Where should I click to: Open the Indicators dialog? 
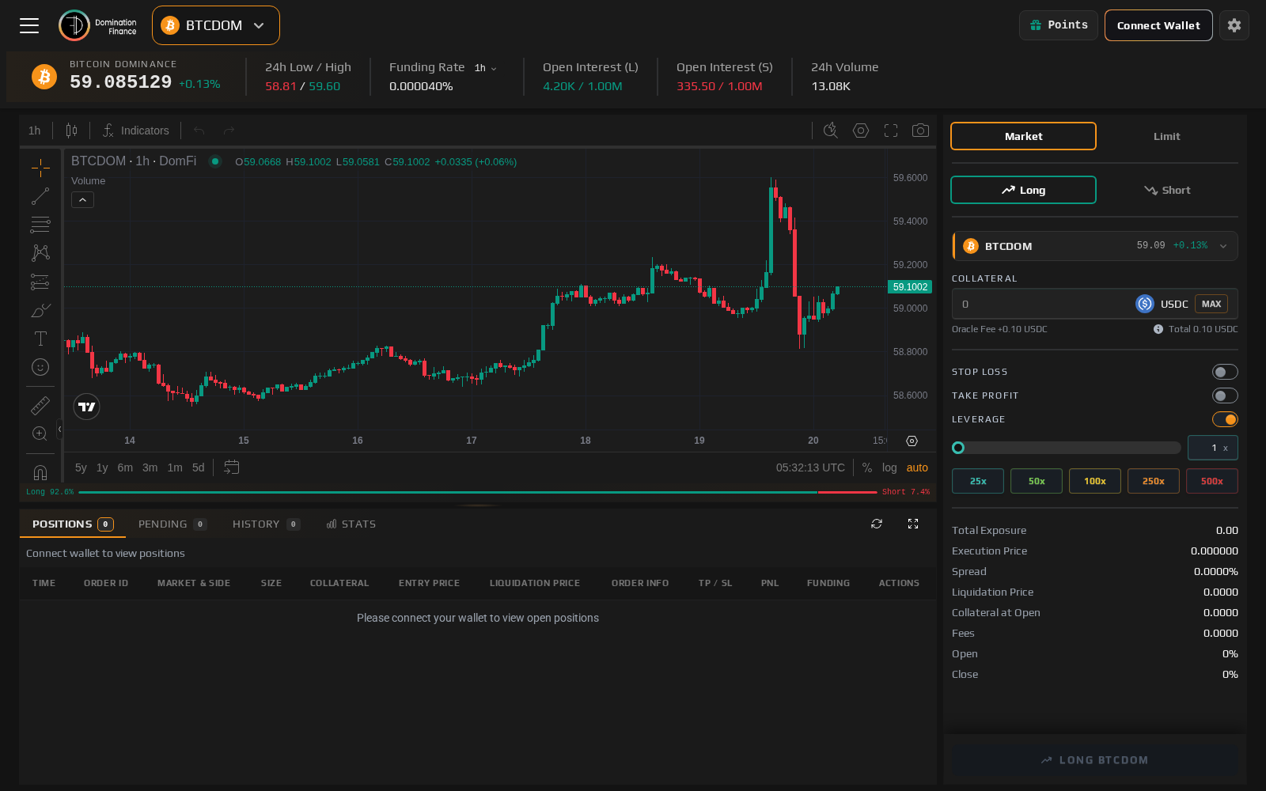135,131
